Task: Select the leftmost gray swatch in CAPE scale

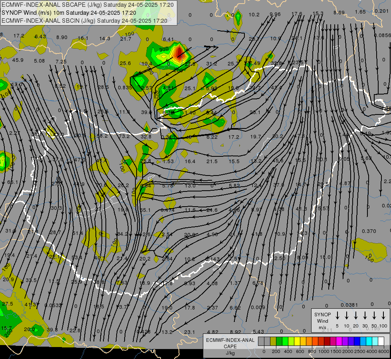Action: (261, 341)
